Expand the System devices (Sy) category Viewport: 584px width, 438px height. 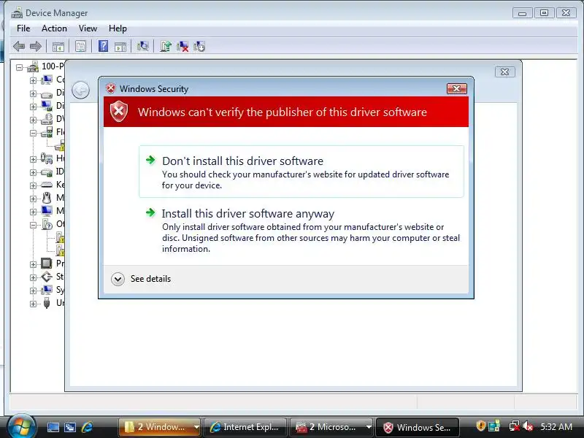click(33, 291)
